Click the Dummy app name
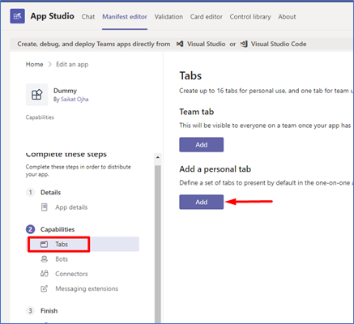This screenshot has height=324, width=354. [65, 91]
